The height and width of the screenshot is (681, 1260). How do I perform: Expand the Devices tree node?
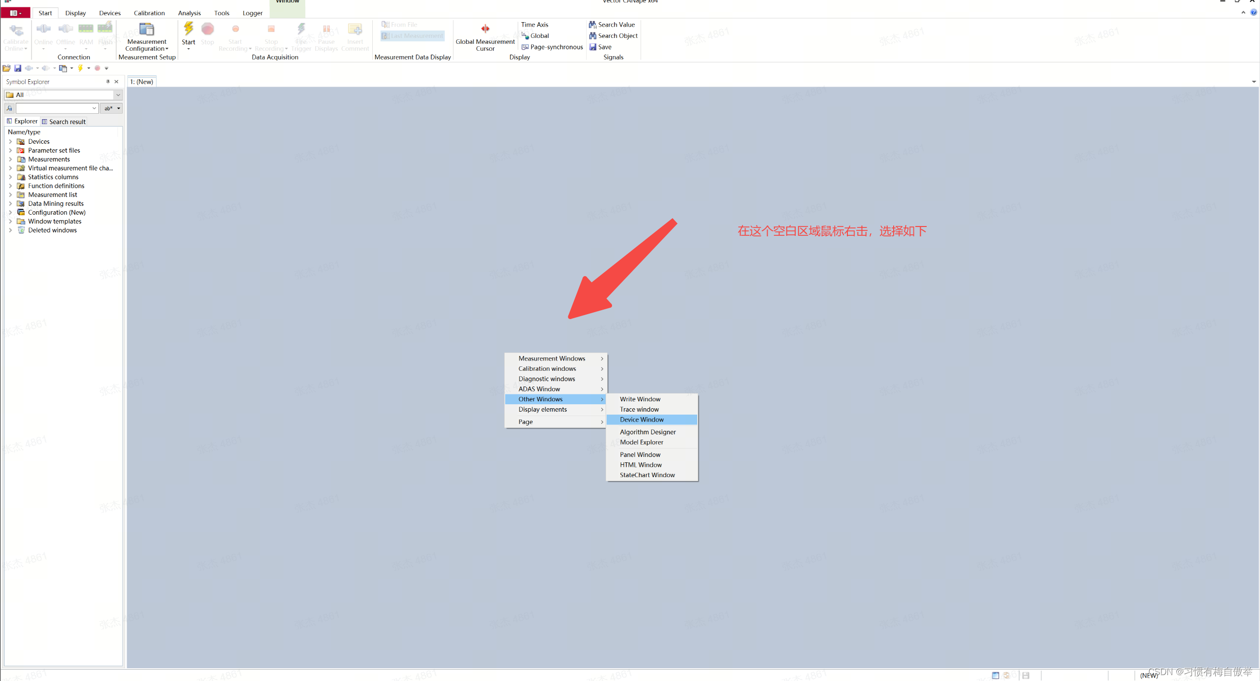point(10,142)
